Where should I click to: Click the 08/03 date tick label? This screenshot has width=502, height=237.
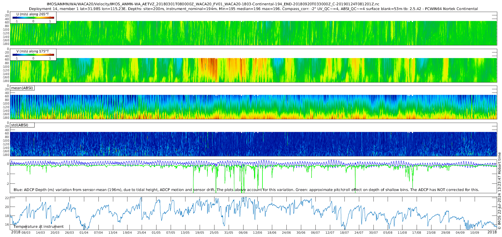26,233
